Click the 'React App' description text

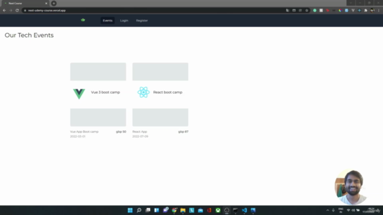[x=139, y=131]
